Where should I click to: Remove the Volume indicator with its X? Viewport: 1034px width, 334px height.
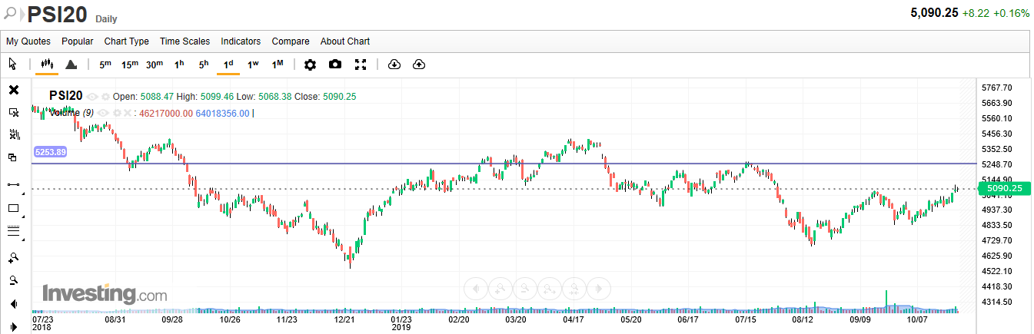pyautogui.click(x=128, y=113)
